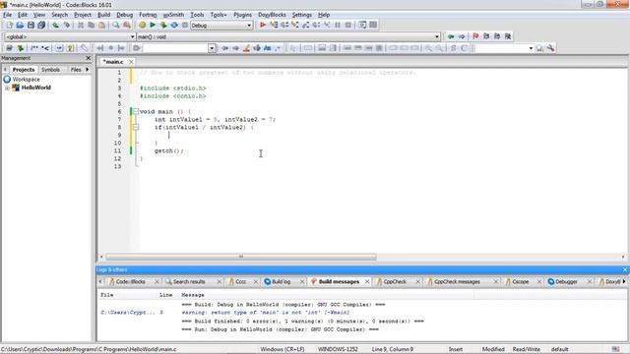The width and height of the screenshot is (630, 354).
Task: Open the Build menu
Action: (103, 15)
